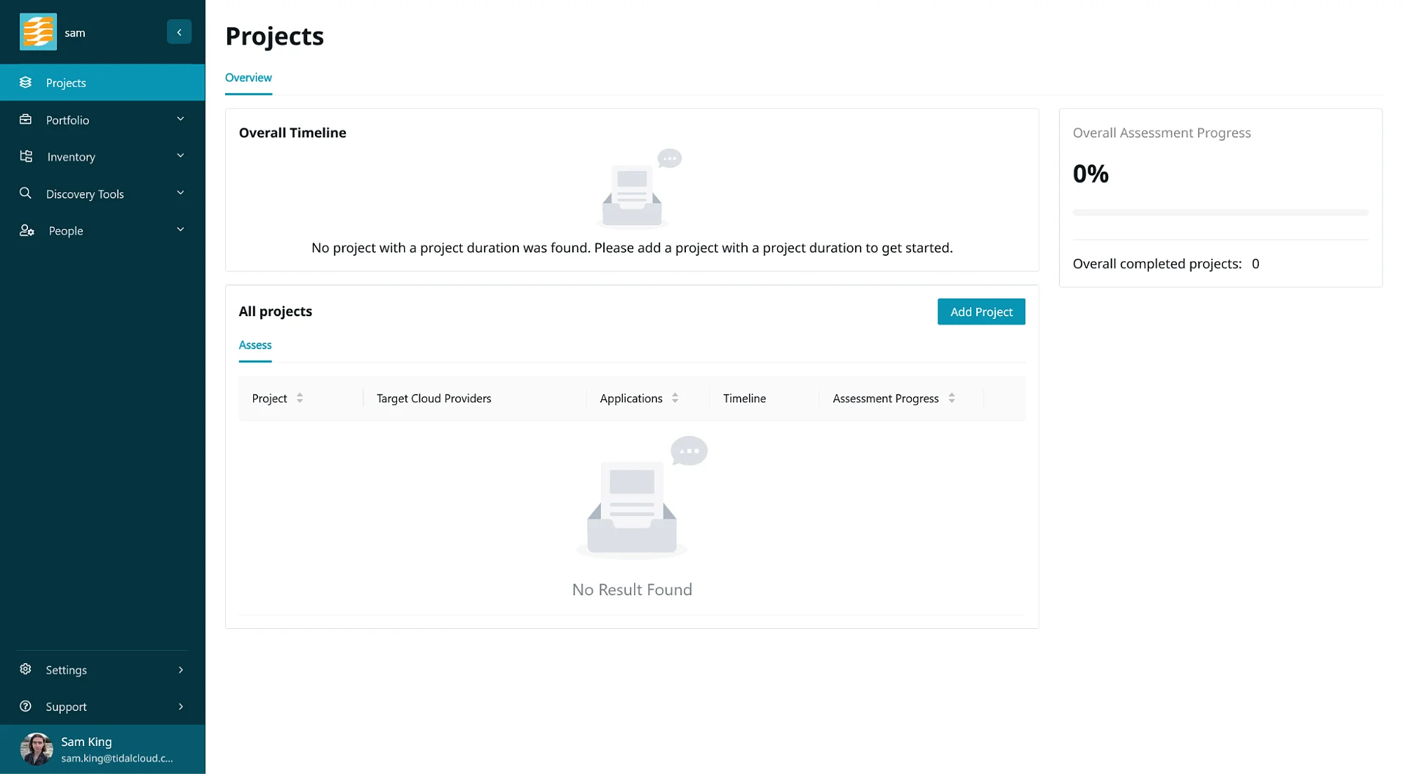Sort by Assessment Progress column
Image resolution: width=1402 pixels, height=774 pixels.
950,398
